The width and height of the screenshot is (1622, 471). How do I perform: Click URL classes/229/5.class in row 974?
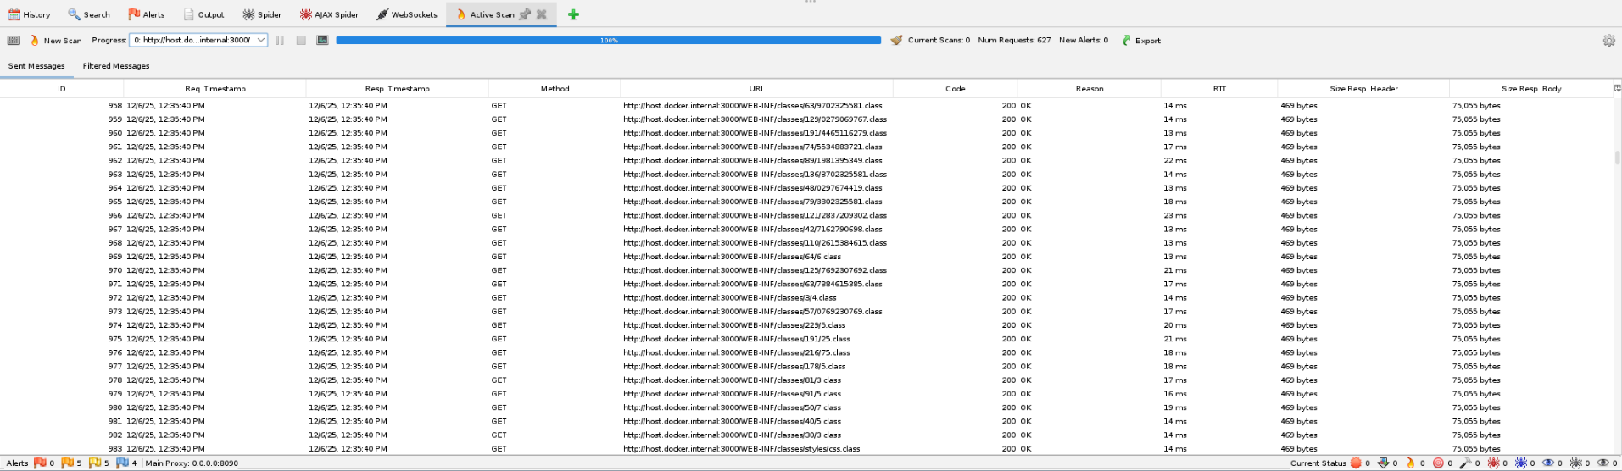click(x=734, y=325)
